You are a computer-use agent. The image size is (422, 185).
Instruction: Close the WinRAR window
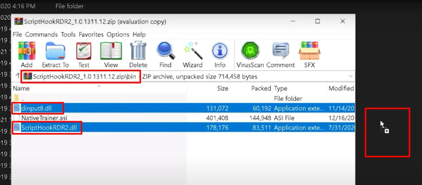[x=342, y=21]
